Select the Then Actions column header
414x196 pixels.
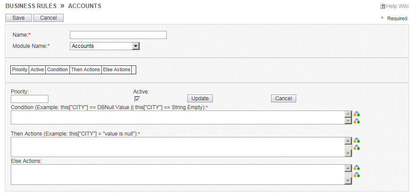pos(86,70)
